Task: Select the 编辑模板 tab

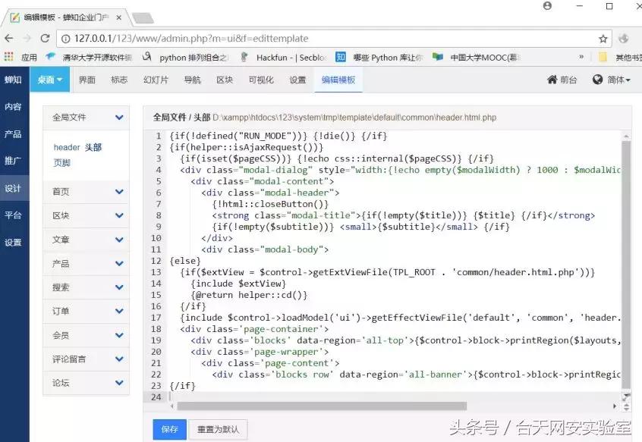Action: [x=338, y=80]
